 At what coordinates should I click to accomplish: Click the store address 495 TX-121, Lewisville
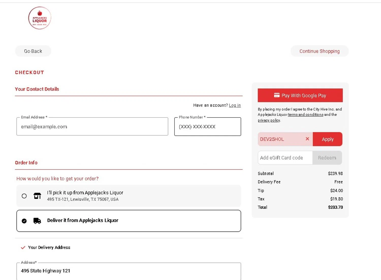[x=83, y=199]
